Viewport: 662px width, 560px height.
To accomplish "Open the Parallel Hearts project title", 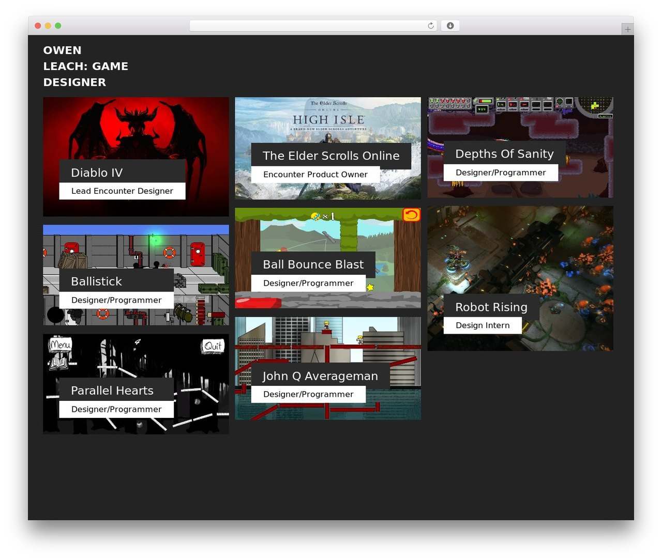I will [x=112, y=390].
